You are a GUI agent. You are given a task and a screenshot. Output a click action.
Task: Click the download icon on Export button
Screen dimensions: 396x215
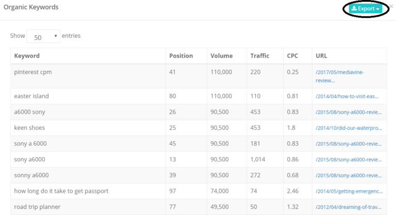[x=354, y=8]
